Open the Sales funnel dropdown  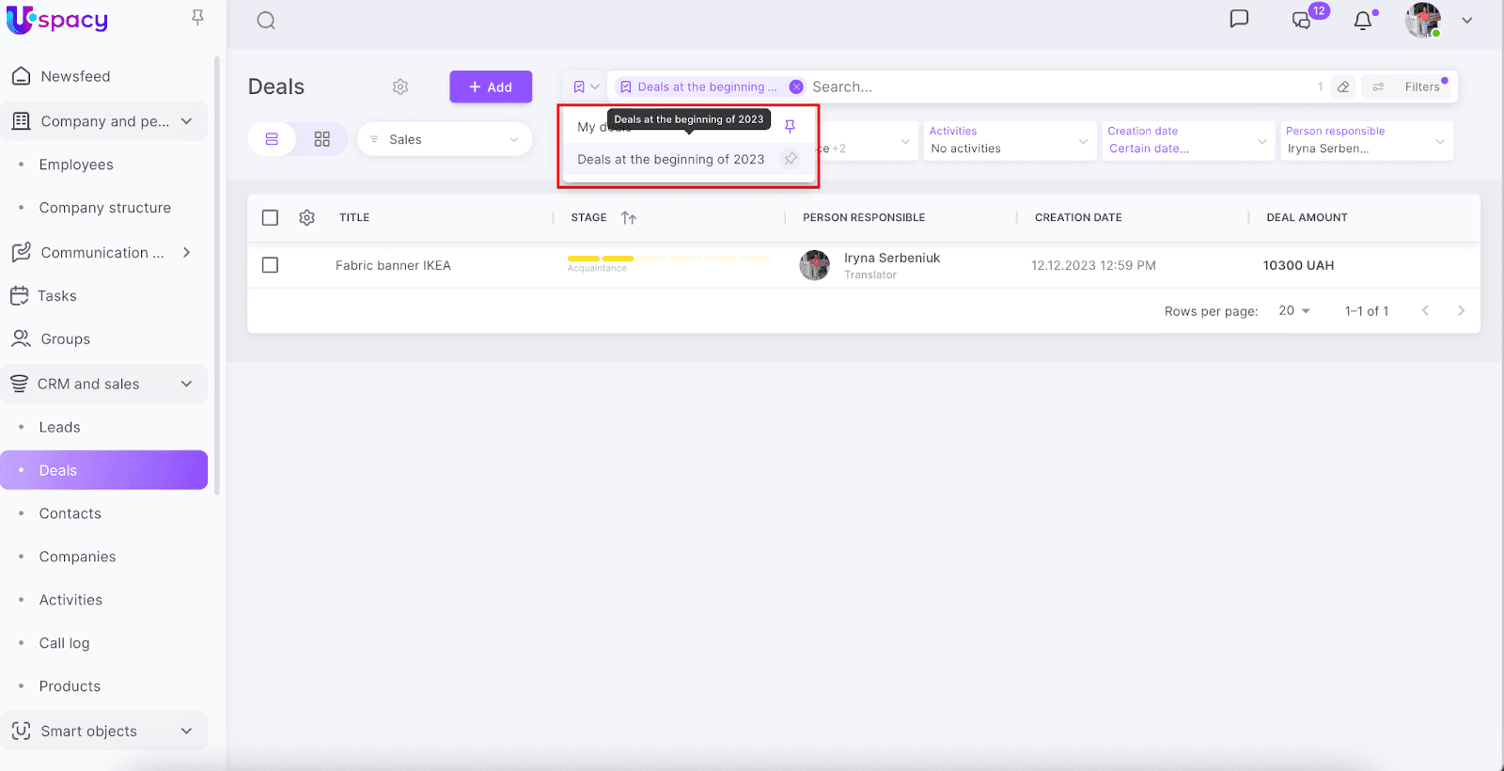coord(445,139)
